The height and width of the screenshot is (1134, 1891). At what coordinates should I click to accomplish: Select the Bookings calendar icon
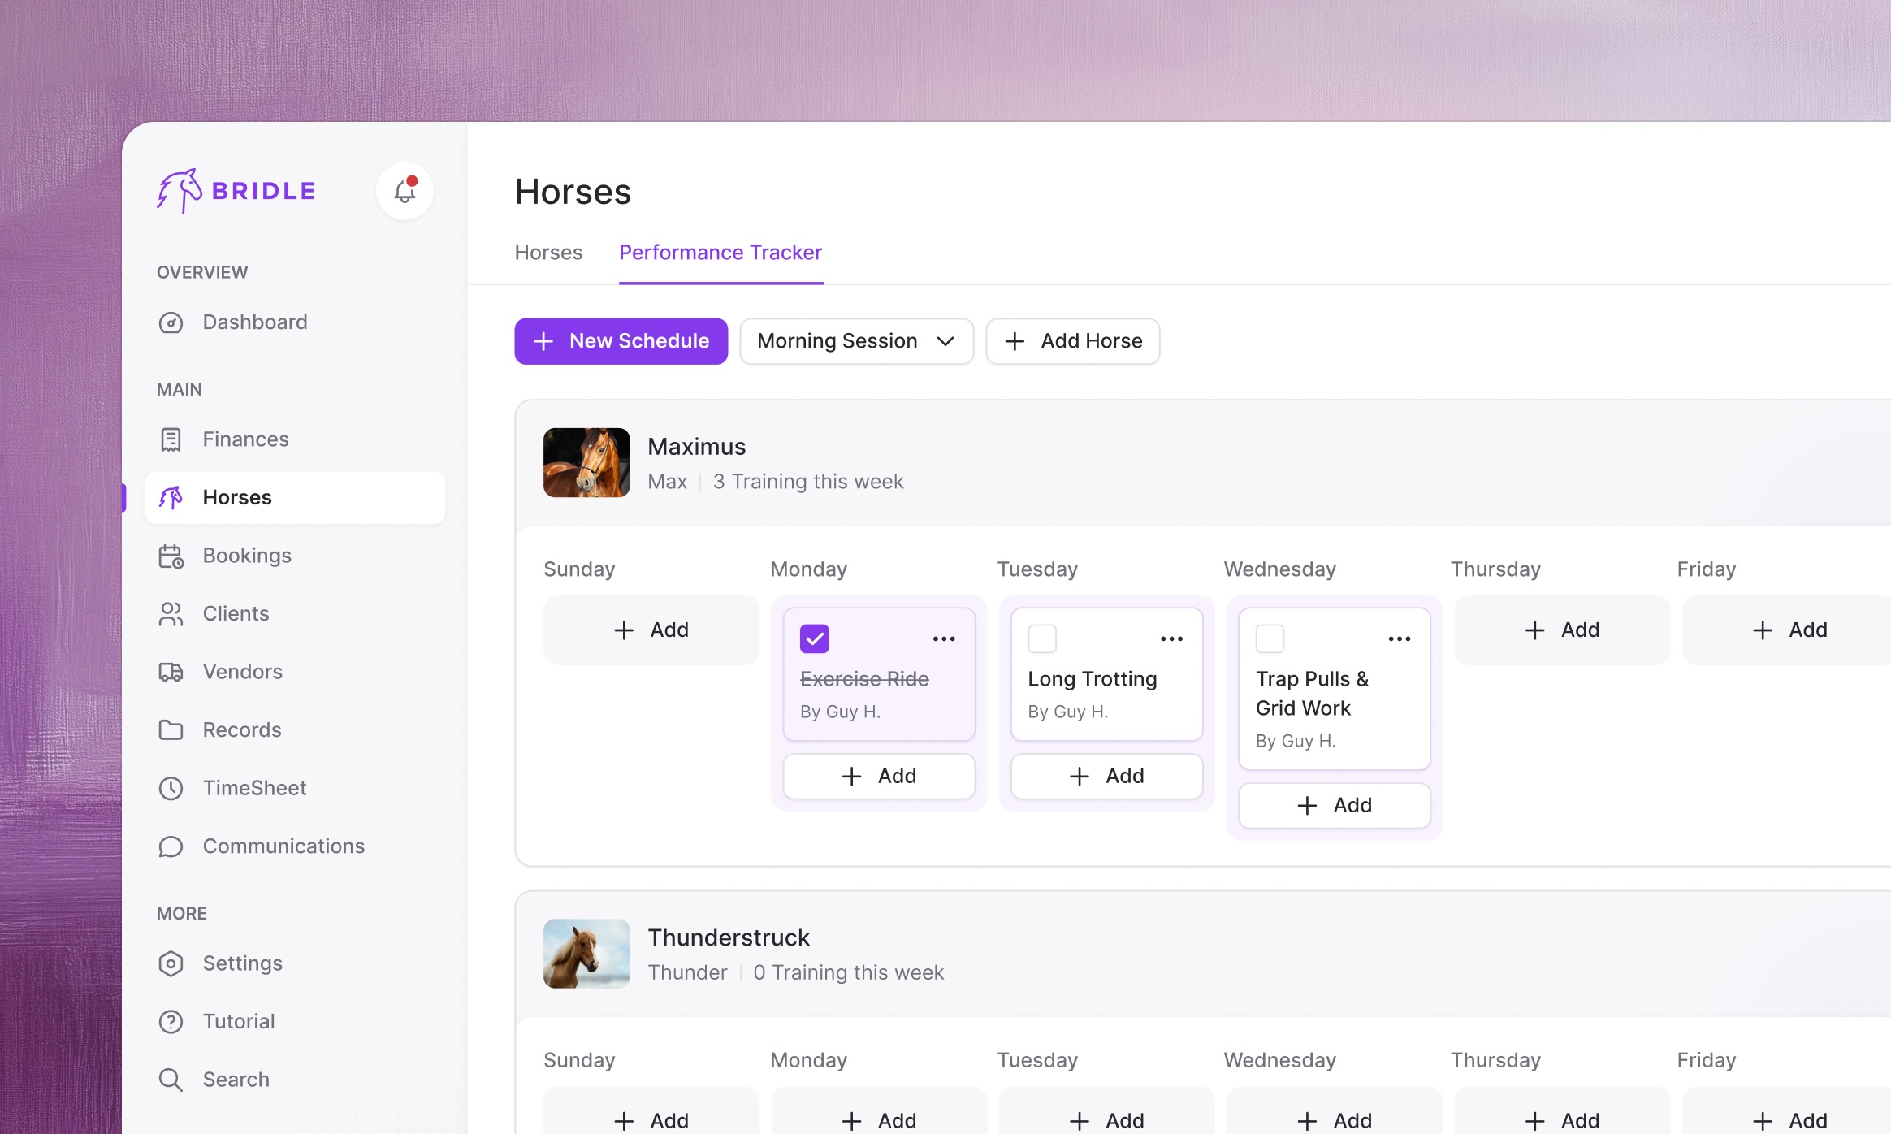pyautogui.click(x=171, y=556)
